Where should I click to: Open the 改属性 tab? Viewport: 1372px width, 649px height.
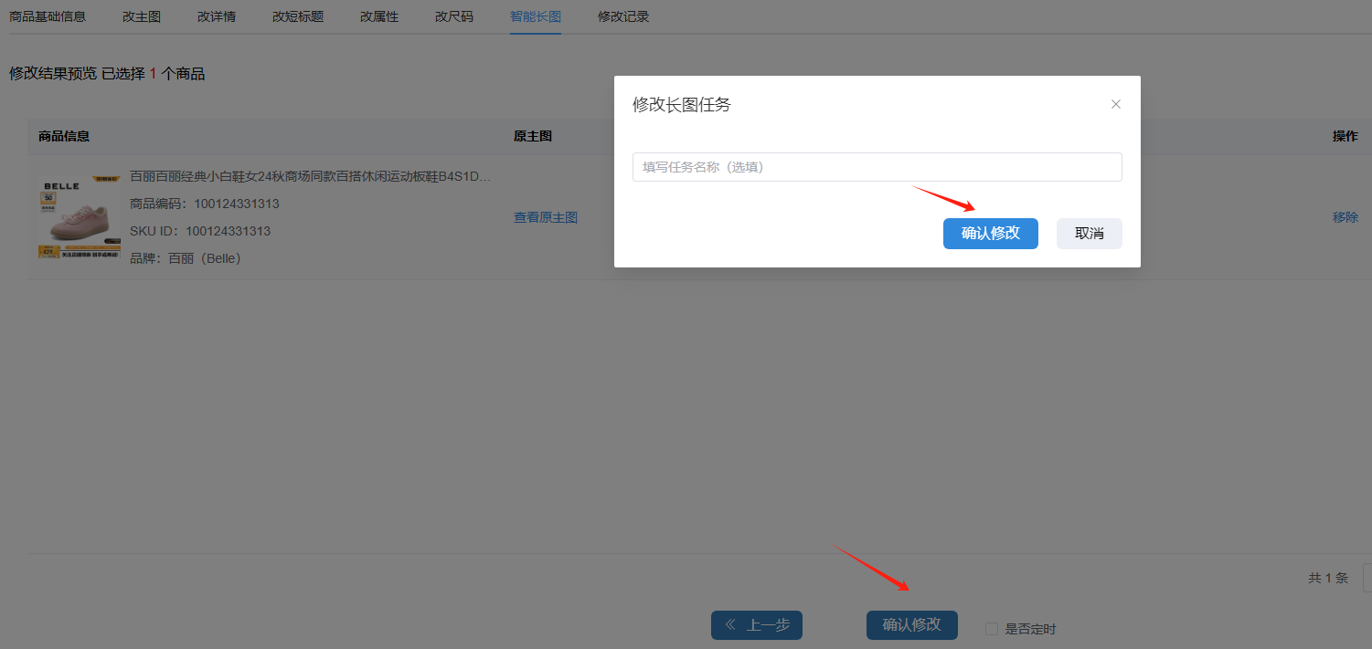click(379, 16)
